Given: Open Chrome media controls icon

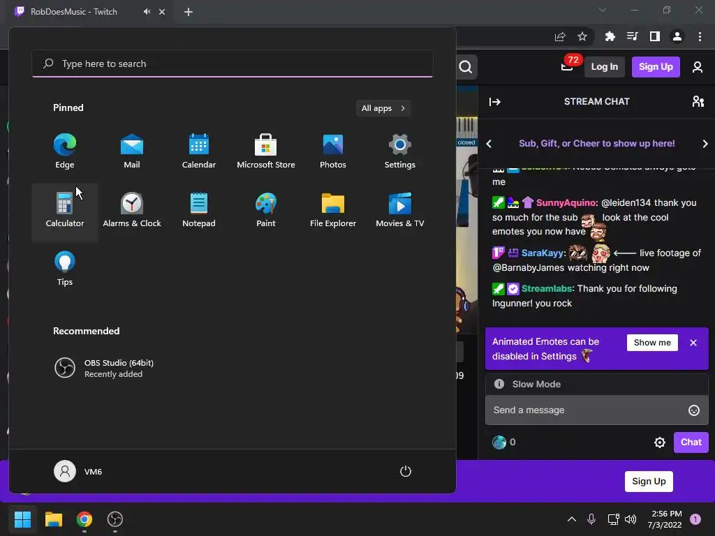Looking at the screenshot, I should point(633,36).
